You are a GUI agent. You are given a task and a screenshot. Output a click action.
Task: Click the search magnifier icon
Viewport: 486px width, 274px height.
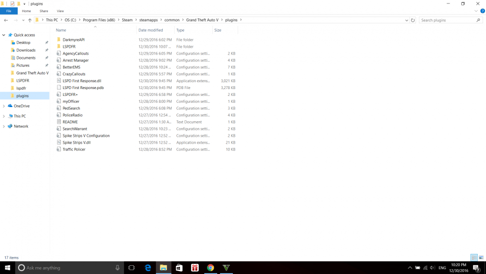(478, 20)
